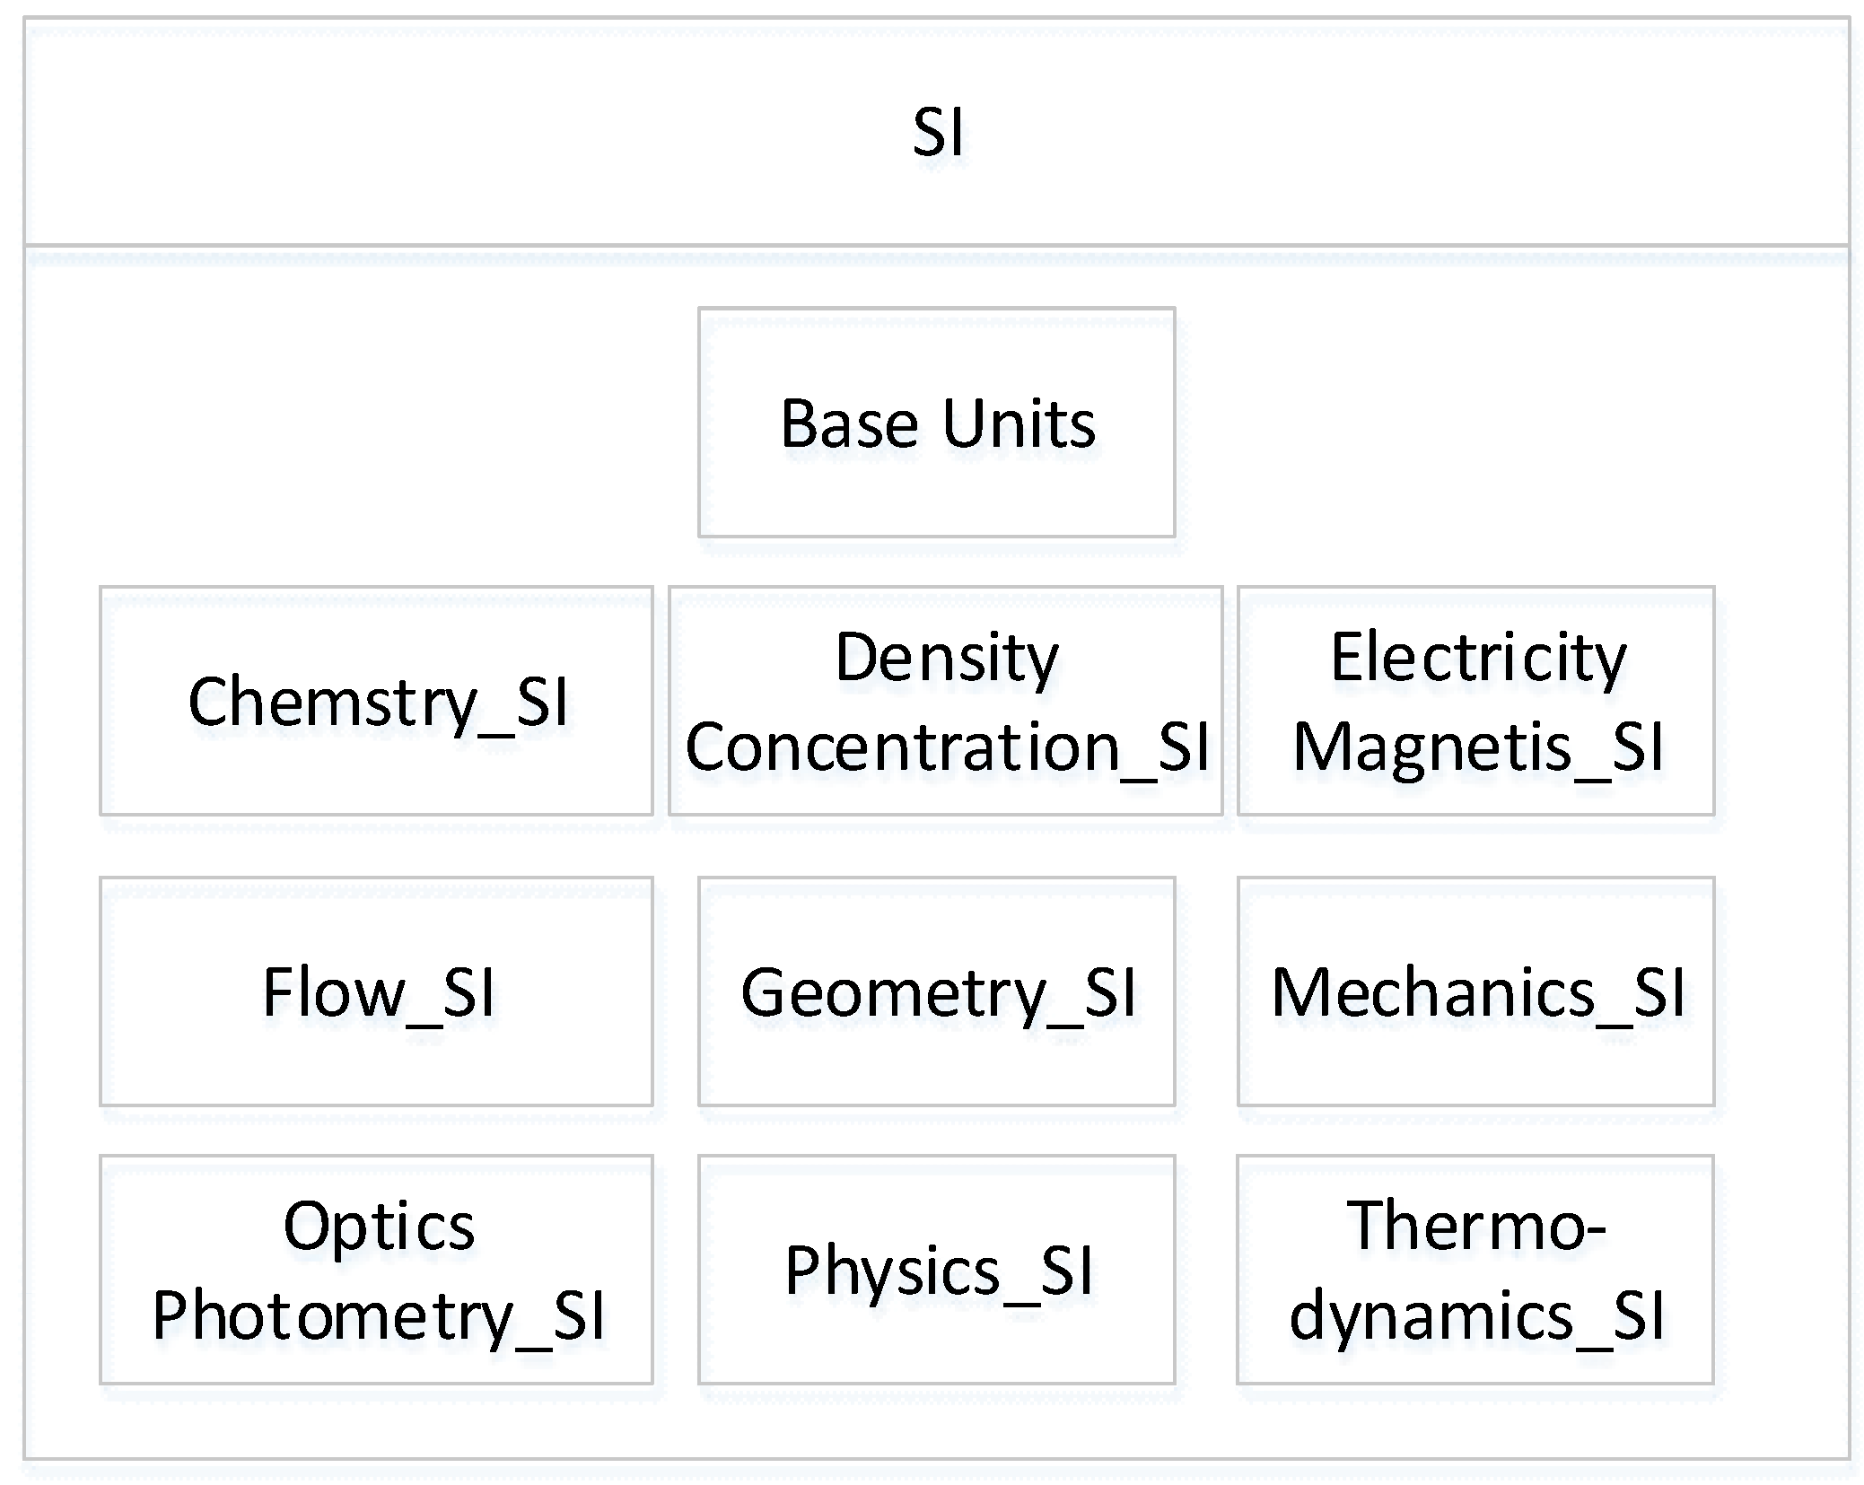This screenshot has height=1485, width=1864.
Task: Click the Photometry_SI text line
Action: click(378, 1315)
